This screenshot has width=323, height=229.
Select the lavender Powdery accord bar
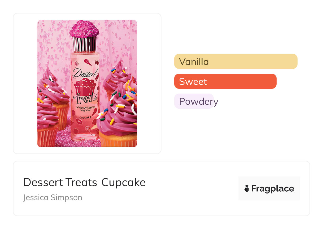(x=194, y=101)
